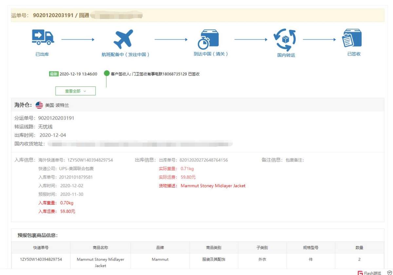393x275 pixels.
Task: Click the 出库单号 82012020272648764156 text
Action: pyautogui.click(x=203, y=160)
